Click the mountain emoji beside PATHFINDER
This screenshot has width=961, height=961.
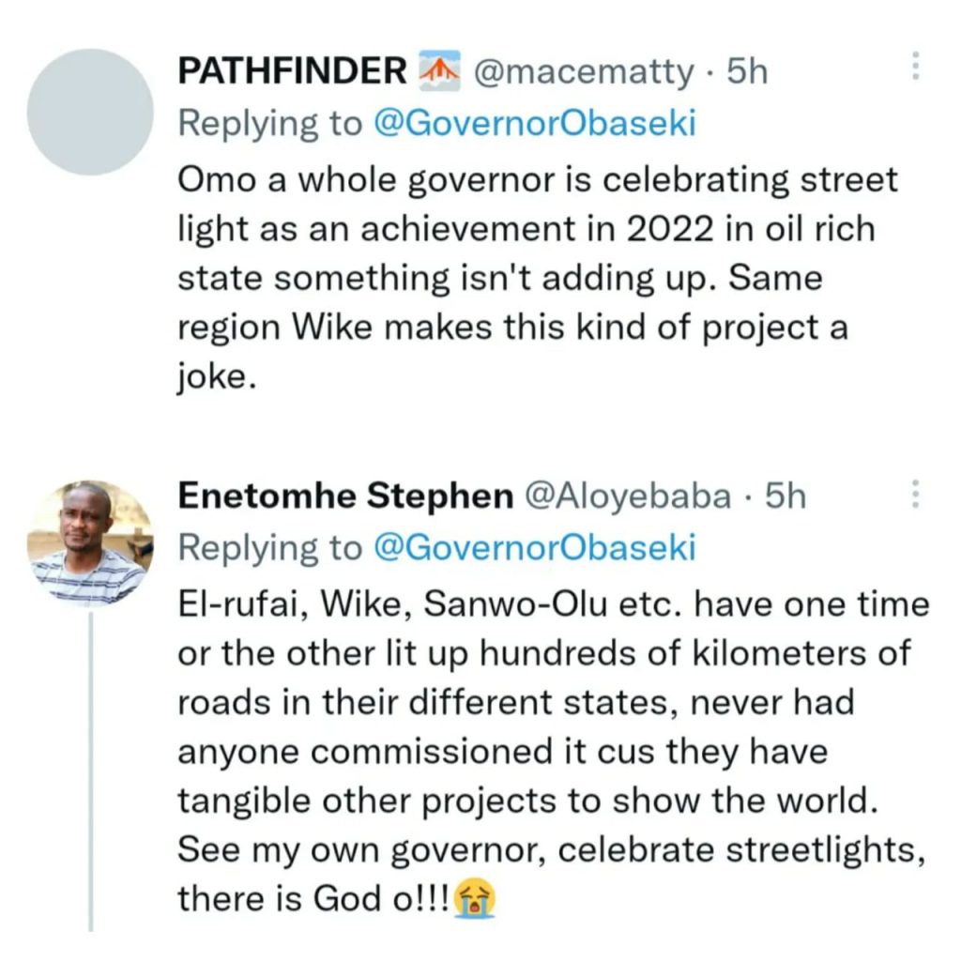[x=439, y=71]
